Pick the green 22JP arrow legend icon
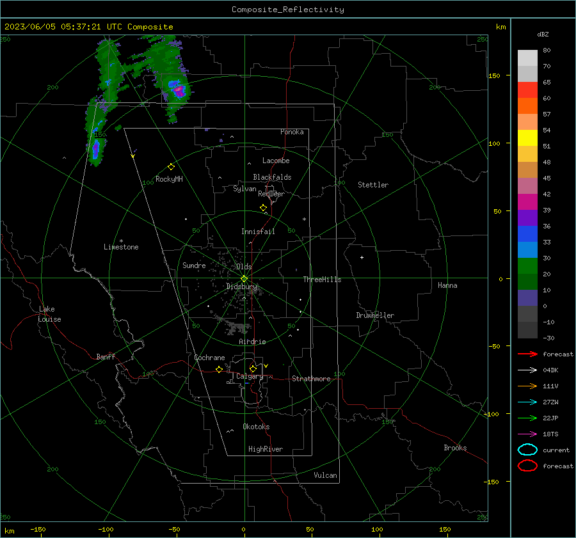The height and width of the screenshot is (538, 576). point(527,418)
